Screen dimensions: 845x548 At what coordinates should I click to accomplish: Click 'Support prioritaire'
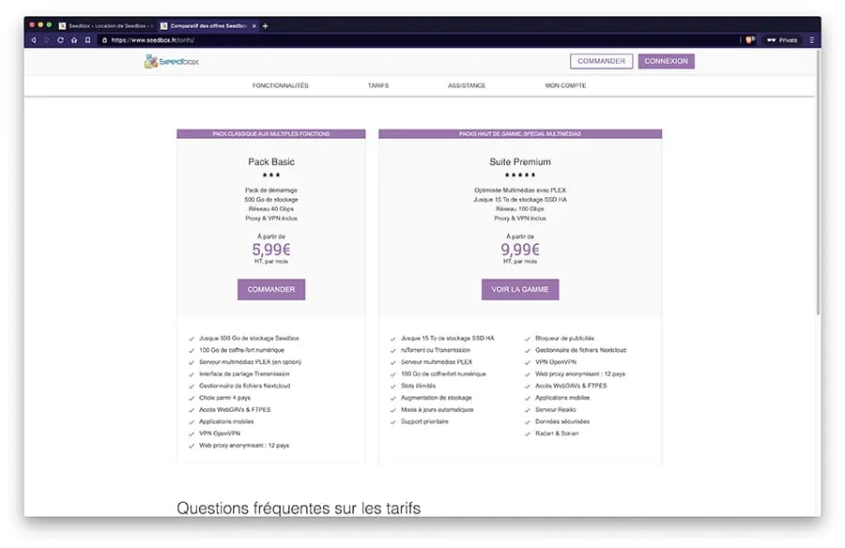[424, 421]
